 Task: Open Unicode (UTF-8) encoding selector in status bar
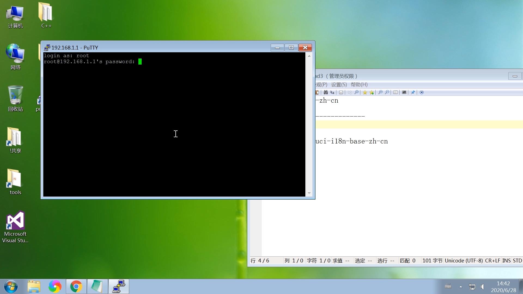coord(464,261)
